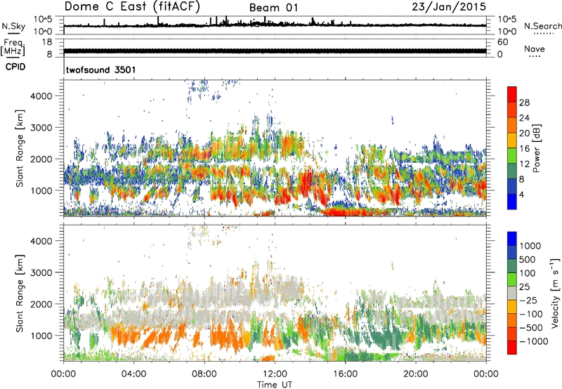Click the 'N.Search' legend label
Viewport: 562px width, 389px height.
click(542, 26)
